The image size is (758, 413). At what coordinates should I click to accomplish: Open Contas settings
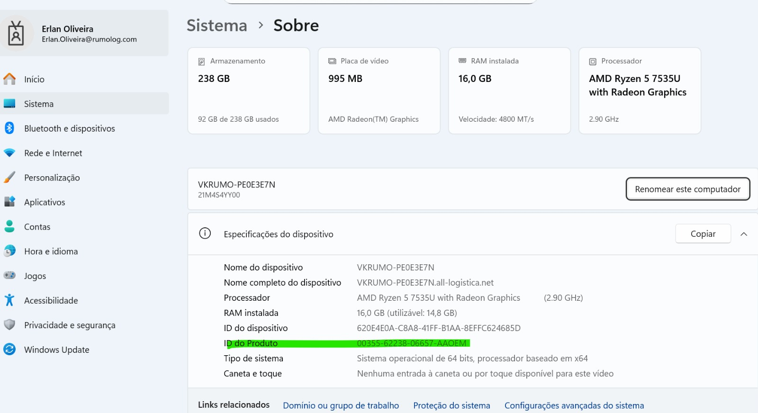(84, 227)
